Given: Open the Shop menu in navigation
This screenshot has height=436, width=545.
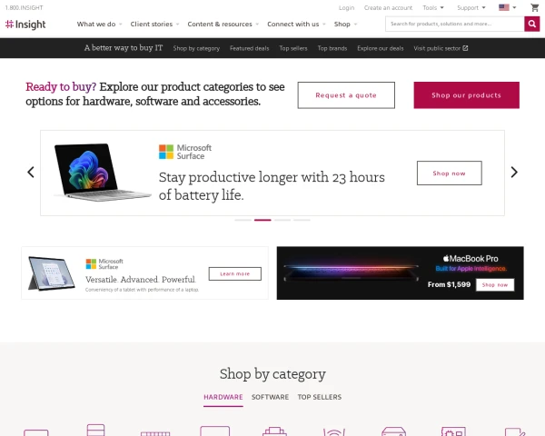Looking at the screenshot, I should coord(345,24).
